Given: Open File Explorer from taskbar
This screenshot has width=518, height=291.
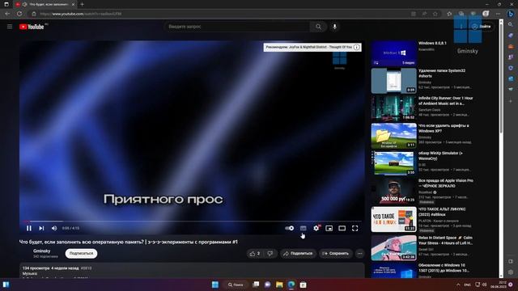Looking at the screenshot, I should tap(279, 285).
